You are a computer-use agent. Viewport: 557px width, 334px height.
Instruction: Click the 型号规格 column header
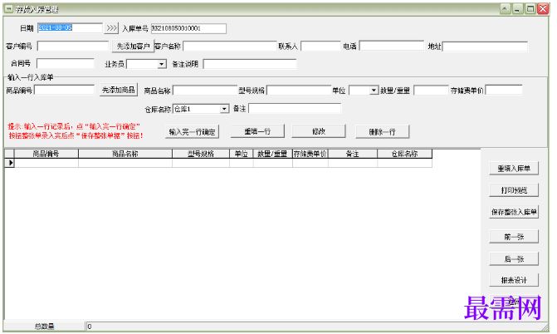[201, 154]
